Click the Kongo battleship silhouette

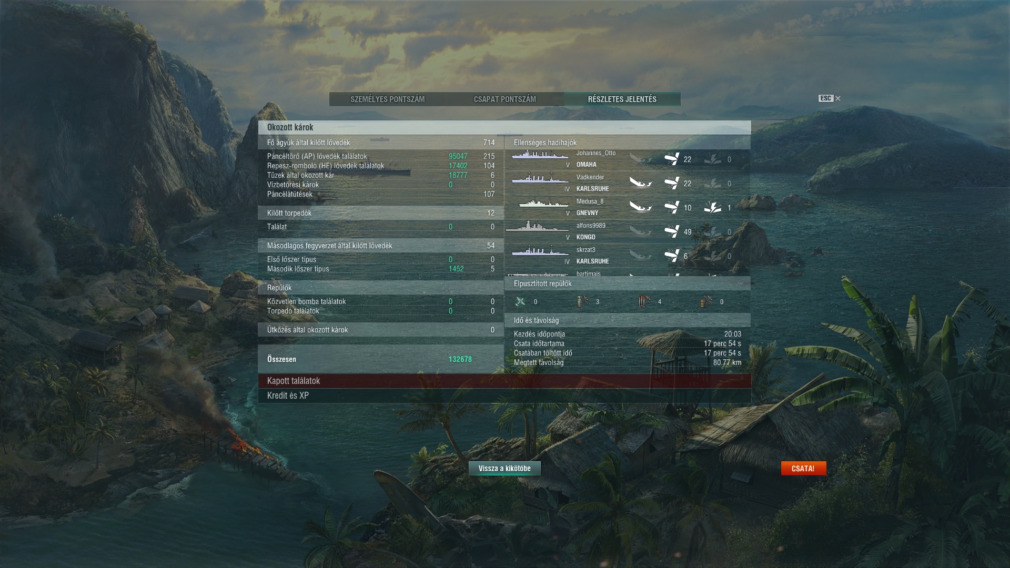[x=537, y=227]
